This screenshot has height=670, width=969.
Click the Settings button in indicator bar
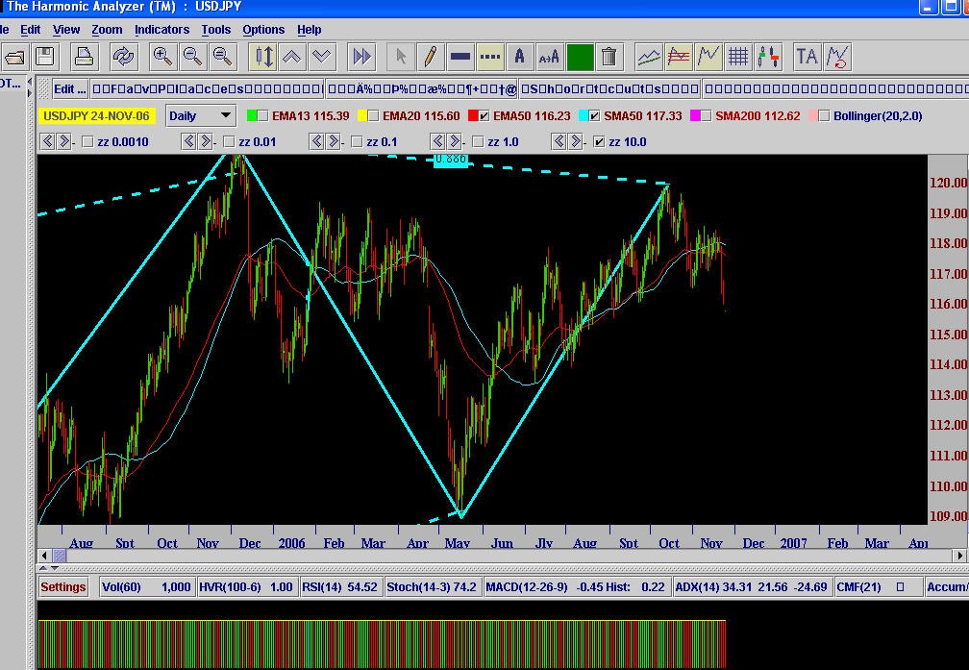coord(63,587)
